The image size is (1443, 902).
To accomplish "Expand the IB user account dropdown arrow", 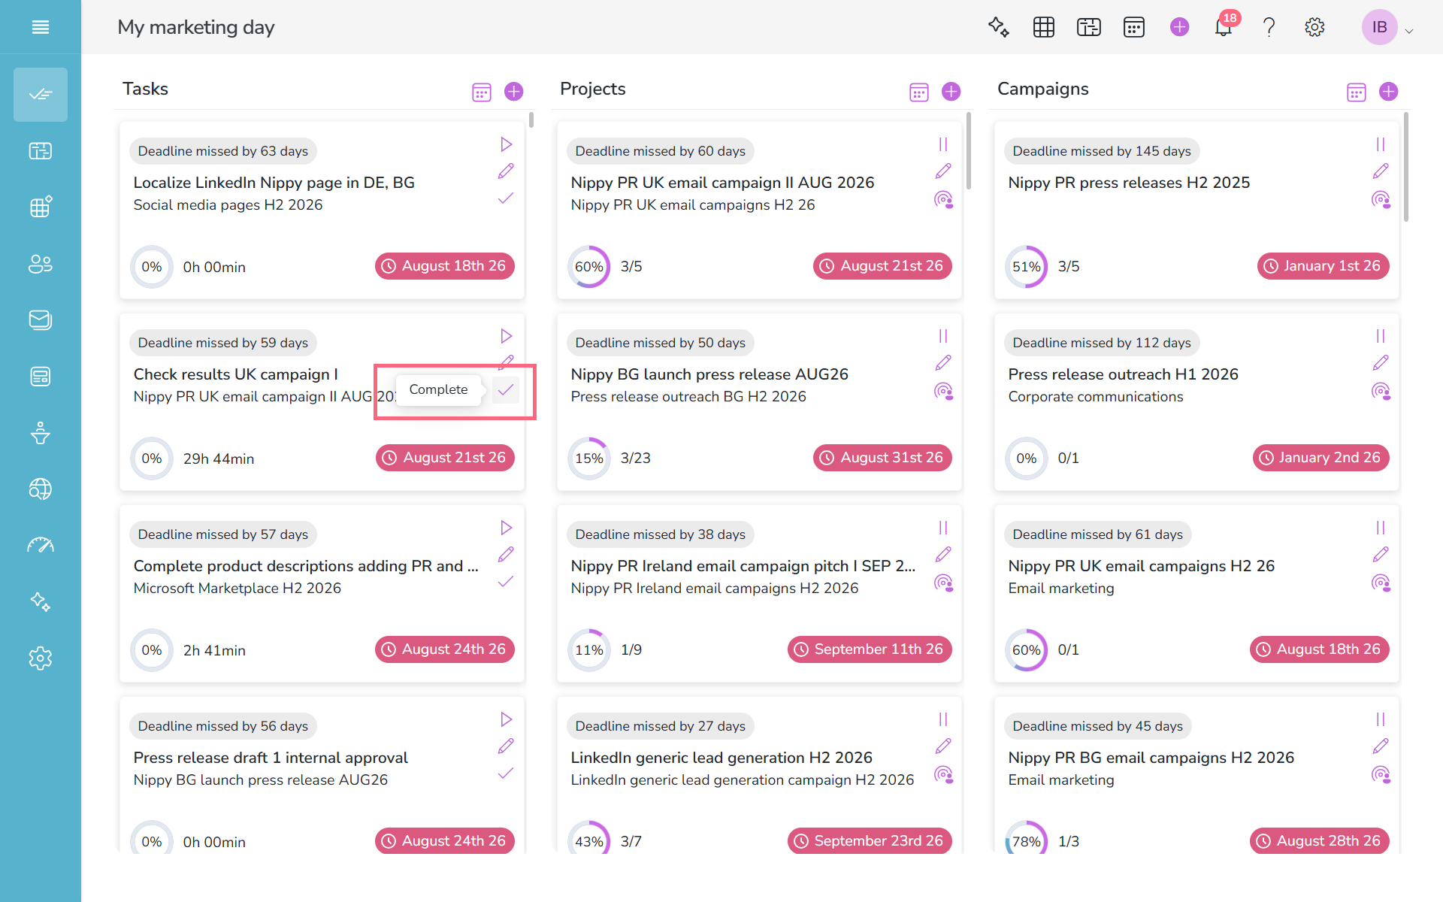I will (1409, 31).
